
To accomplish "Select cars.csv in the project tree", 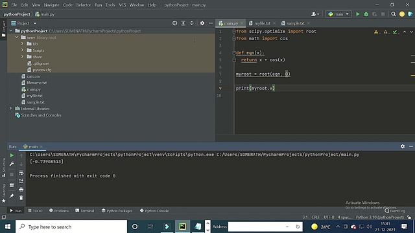I will point(33,76).
